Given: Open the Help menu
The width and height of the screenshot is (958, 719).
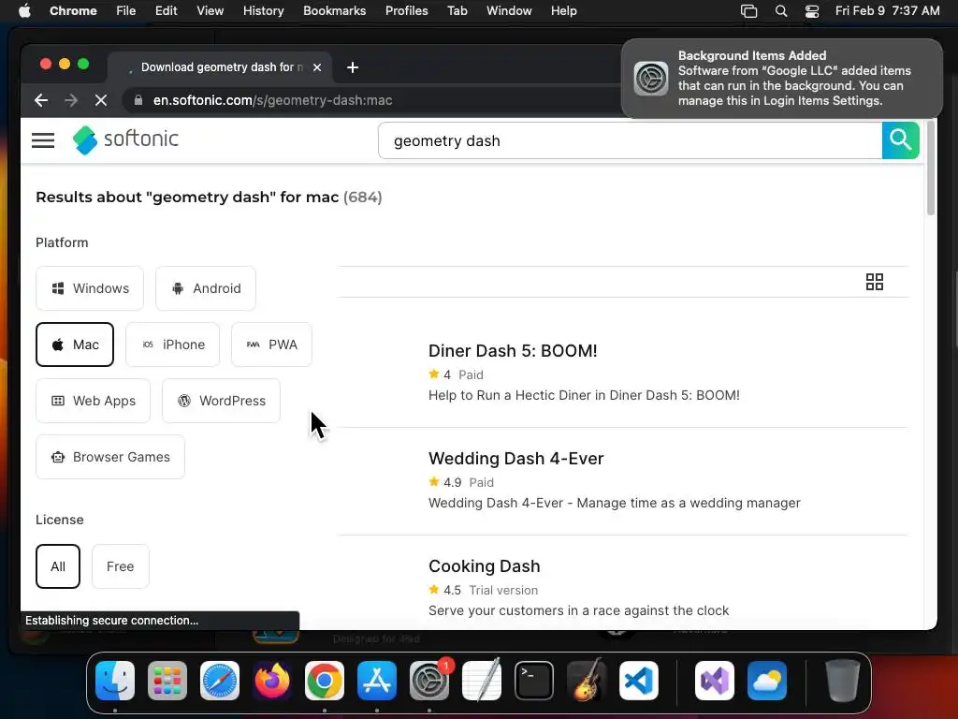Looking at the screenshot, I should (x=563, y=11).
